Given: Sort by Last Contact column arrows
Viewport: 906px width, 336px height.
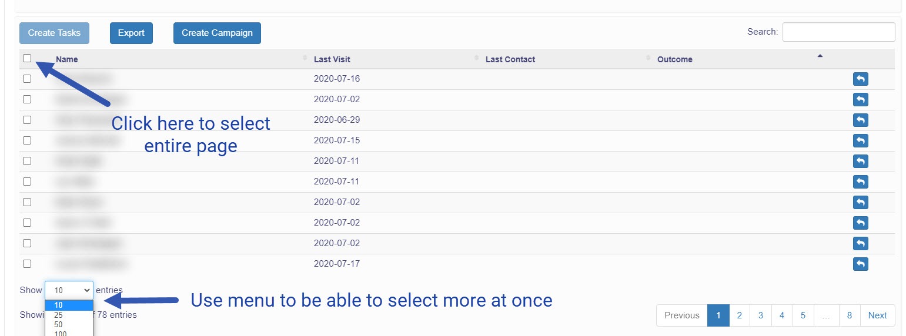Looking at the screenshot, I should tap(648, 58).
